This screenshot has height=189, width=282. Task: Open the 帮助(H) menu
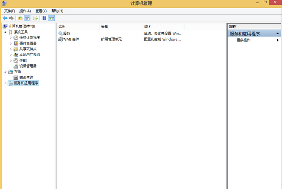point(57,11)
